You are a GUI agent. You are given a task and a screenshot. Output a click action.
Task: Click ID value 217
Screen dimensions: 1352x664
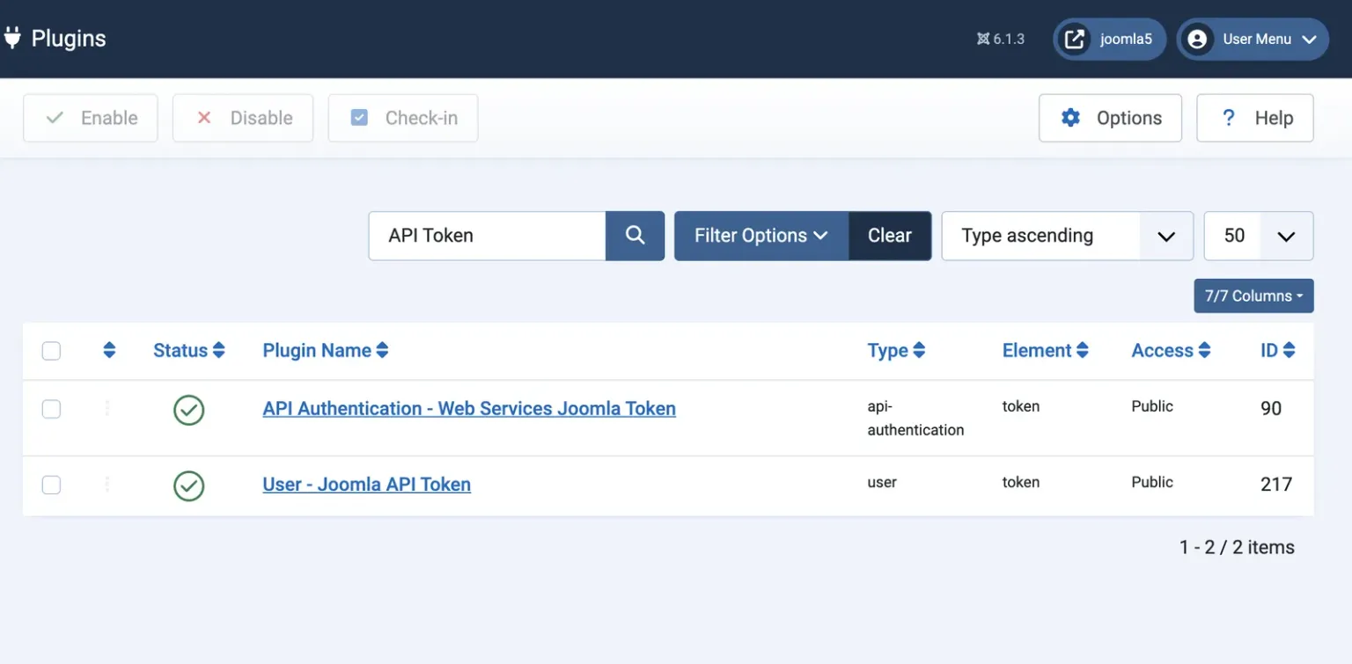tap(1276, 484)
